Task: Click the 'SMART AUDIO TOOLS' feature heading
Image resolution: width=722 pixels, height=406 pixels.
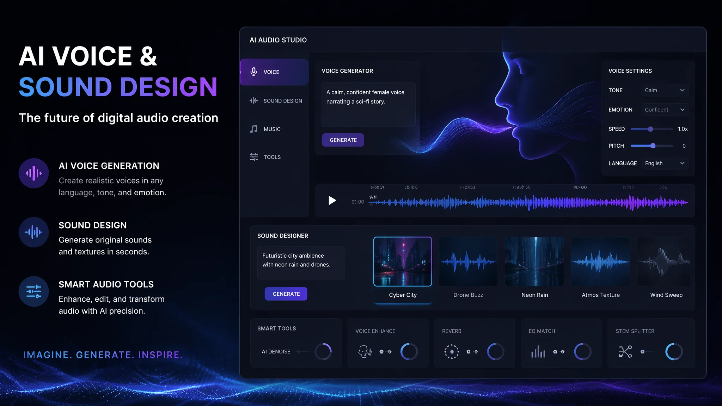Action: 106,284
